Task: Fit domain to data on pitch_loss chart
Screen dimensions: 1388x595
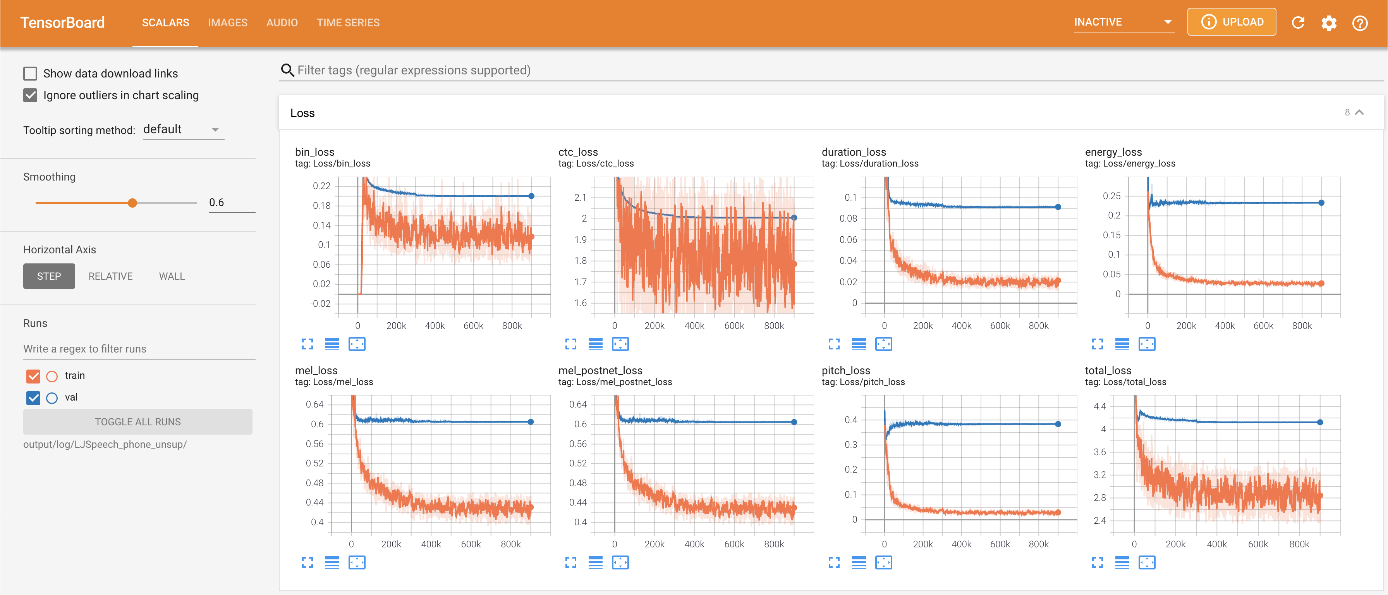Action: [884, 563]
